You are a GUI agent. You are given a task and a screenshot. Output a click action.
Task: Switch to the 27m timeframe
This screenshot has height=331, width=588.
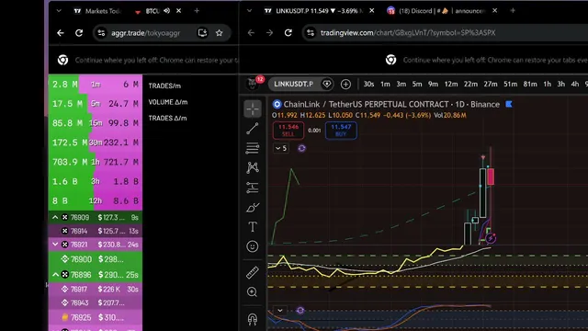(x=490, y=84)
